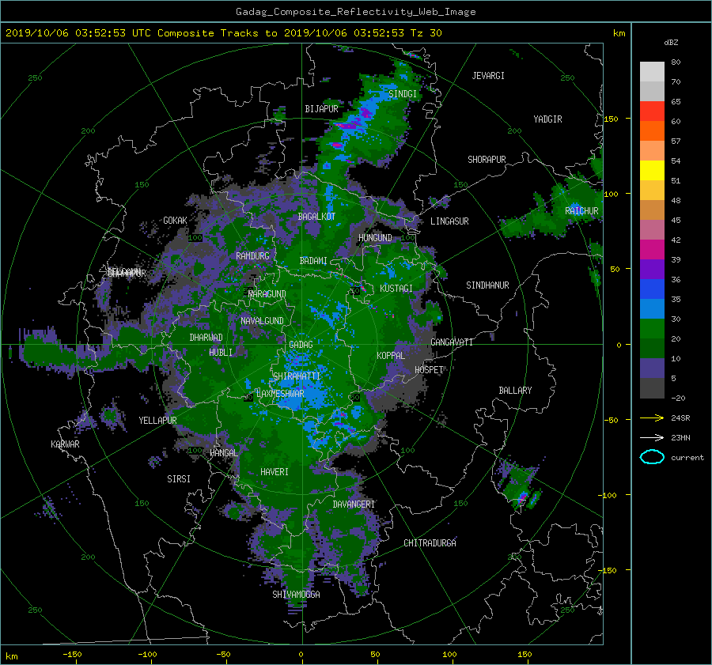Click the SIRSI city label

(179, 479)
